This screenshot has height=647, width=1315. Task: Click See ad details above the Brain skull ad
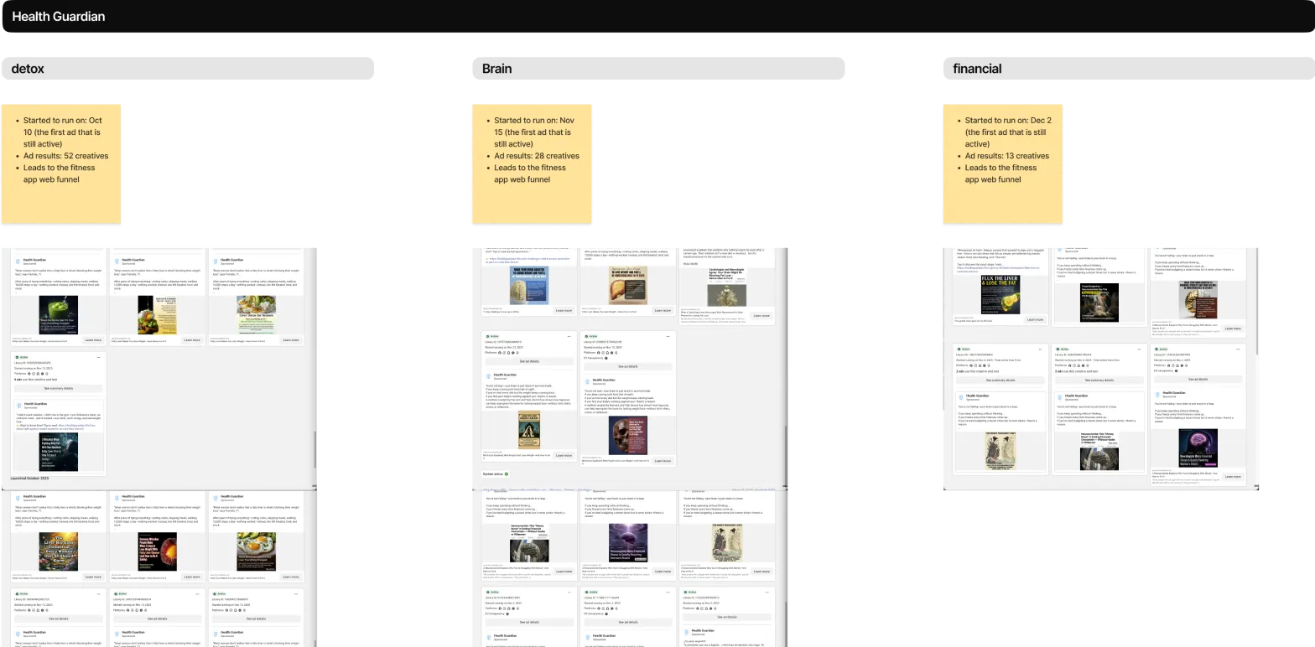(627, 366)
